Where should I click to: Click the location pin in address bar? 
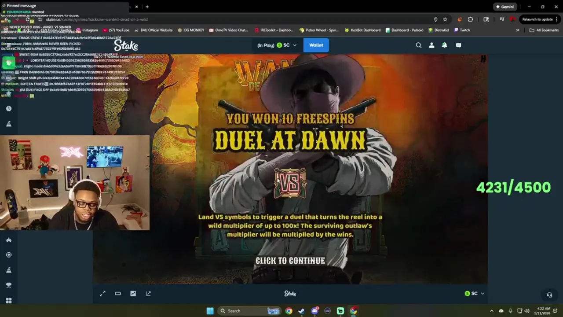click(435, 19)
